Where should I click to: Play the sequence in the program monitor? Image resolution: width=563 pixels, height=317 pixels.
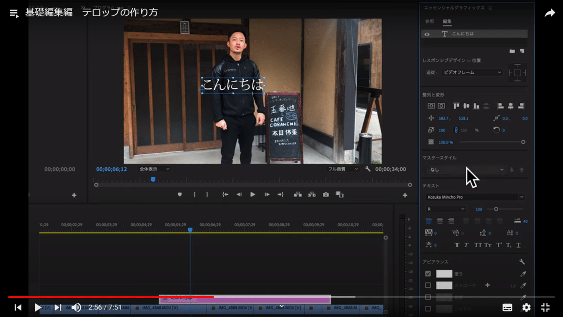point(253,194)
